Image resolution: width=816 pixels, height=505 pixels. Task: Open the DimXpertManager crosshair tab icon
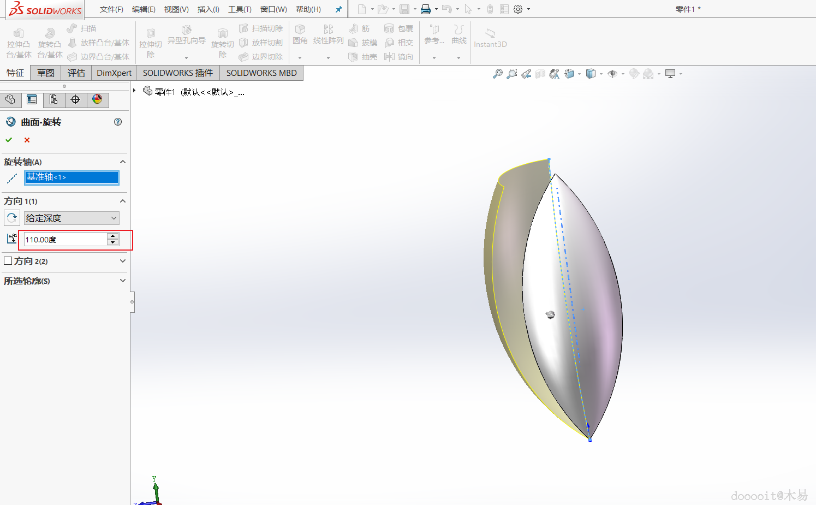click(75, 100)
